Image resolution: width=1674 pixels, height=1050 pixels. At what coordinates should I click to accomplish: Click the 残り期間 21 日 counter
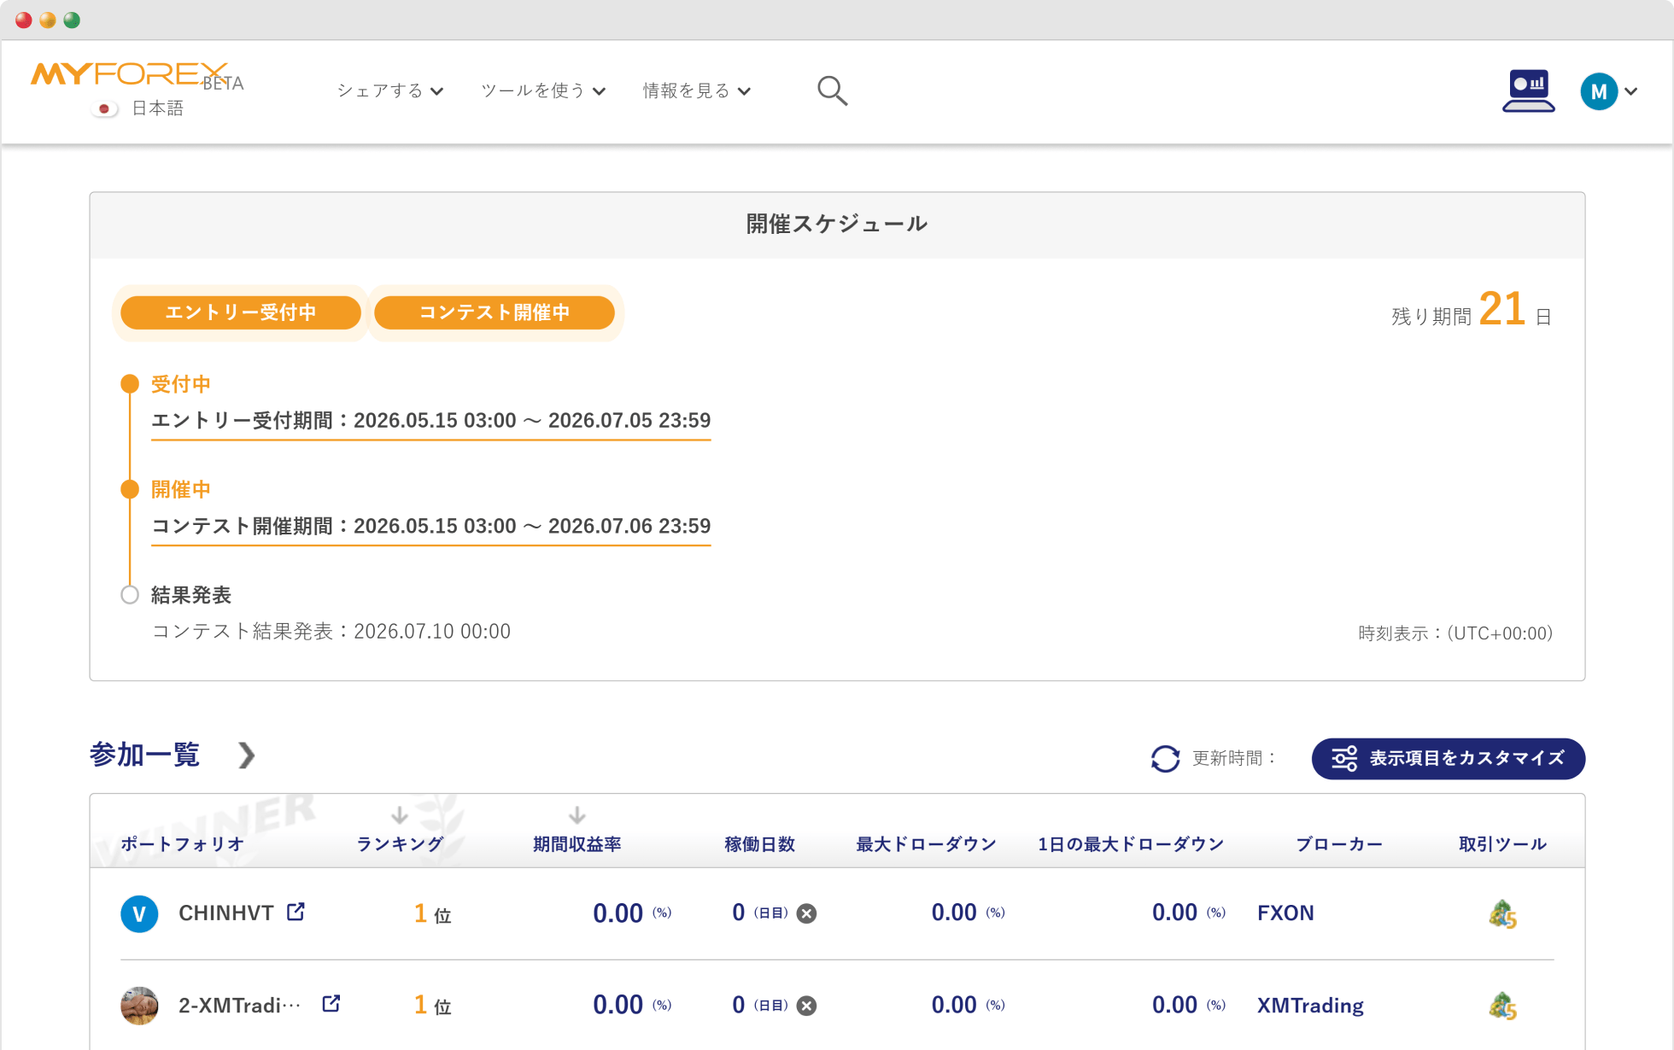pyautogui.click(x=1471, y=311)
